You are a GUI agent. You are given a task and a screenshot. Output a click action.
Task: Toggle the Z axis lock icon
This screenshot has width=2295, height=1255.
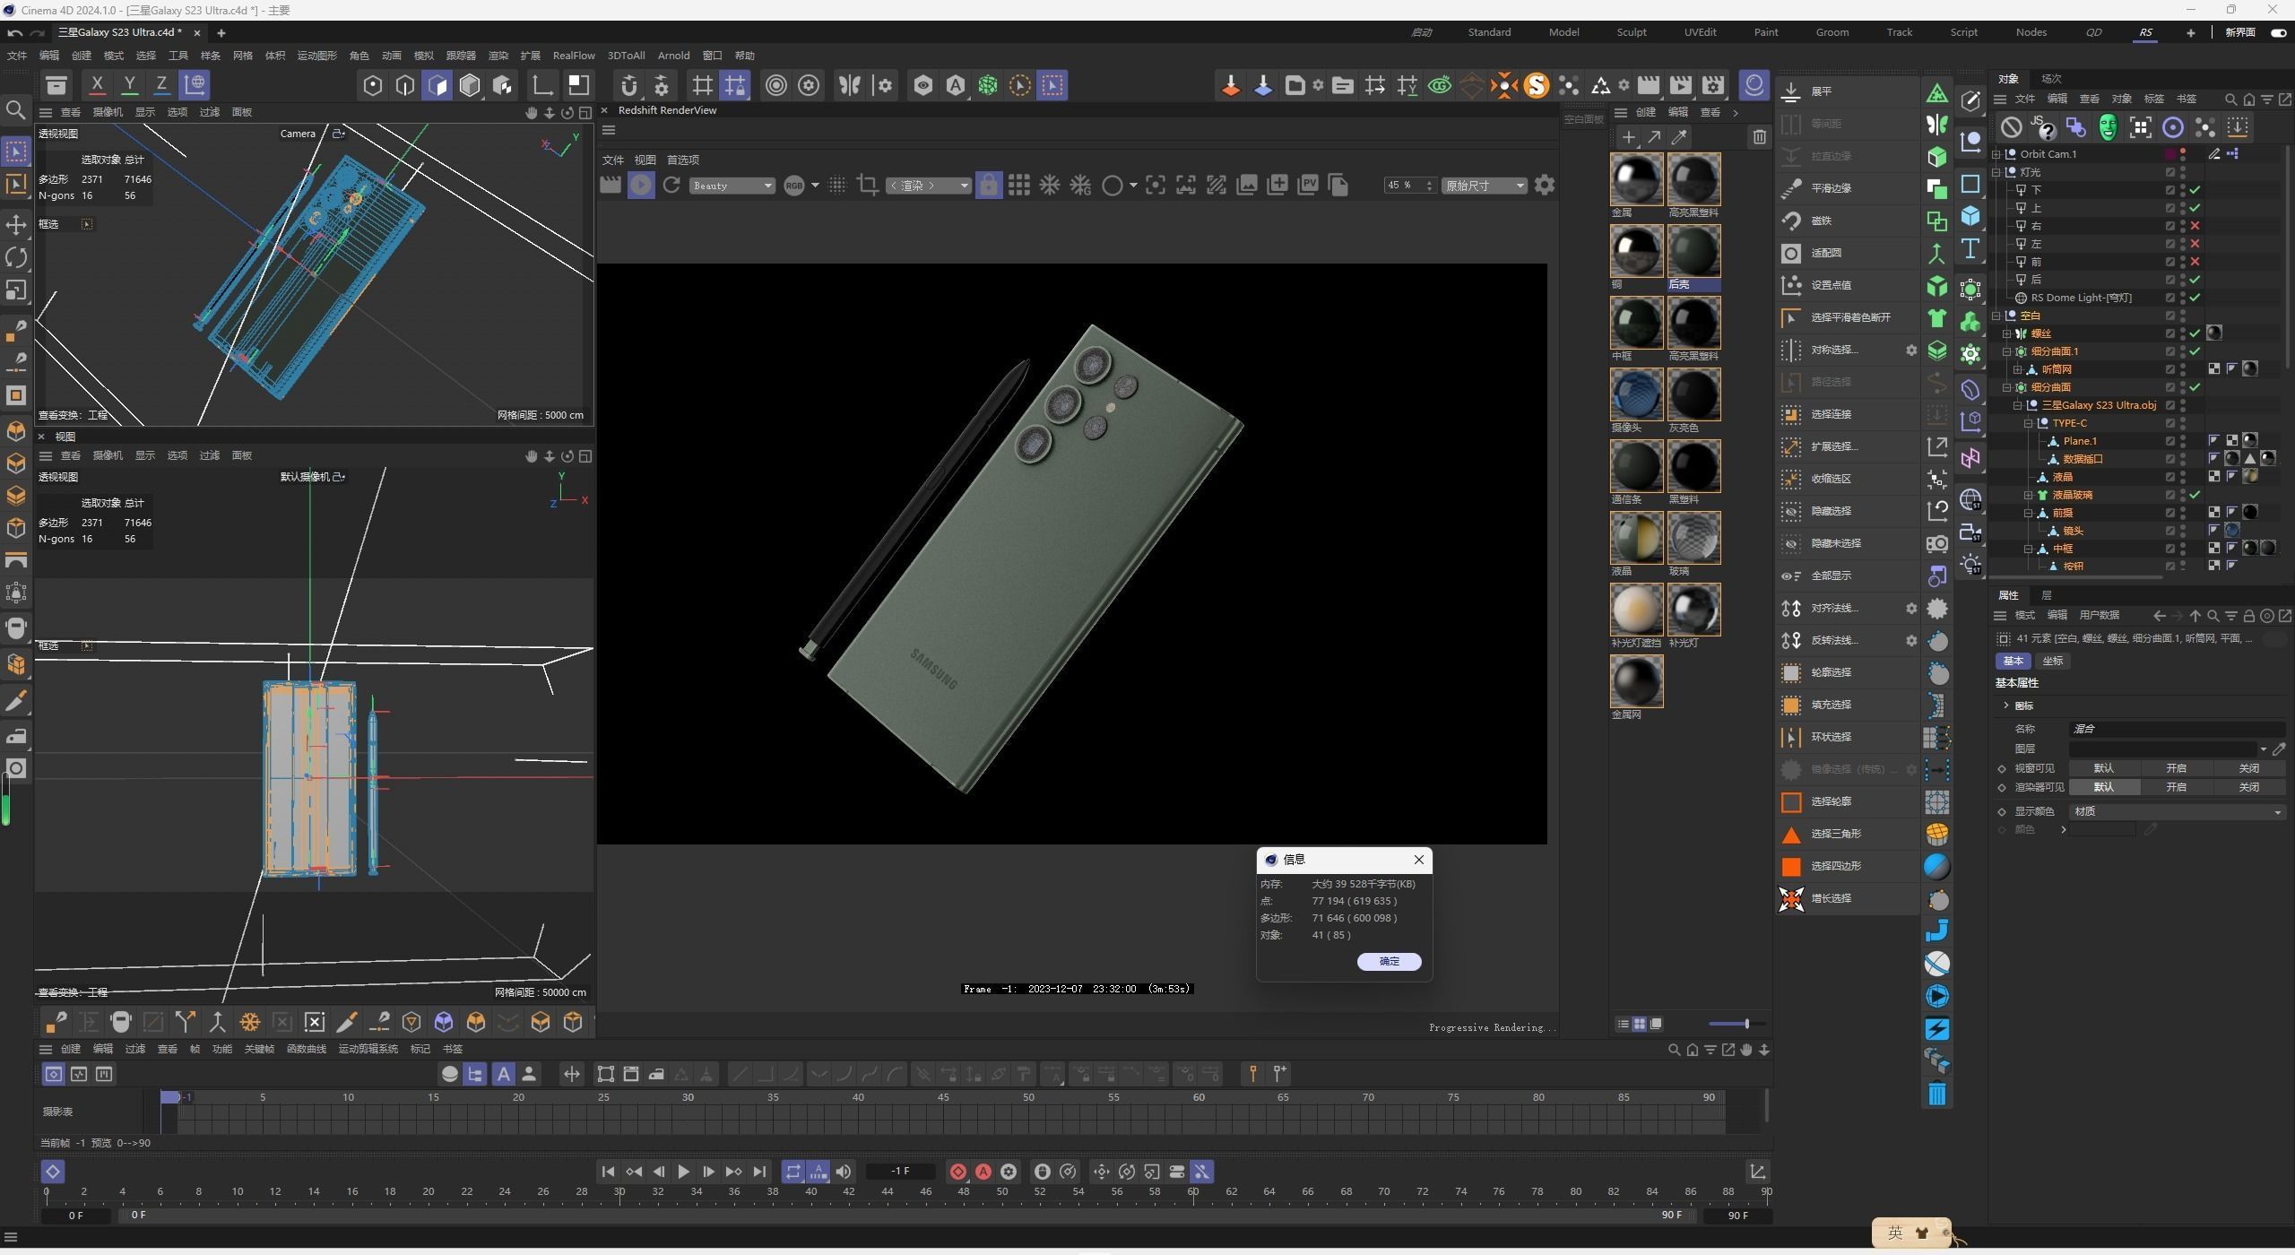point(161,85)
